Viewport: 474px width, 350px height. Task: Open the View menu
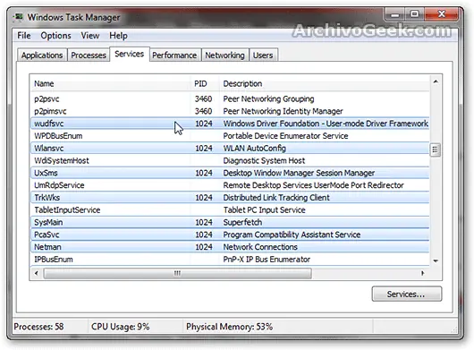pyautogui.click(x=90, y=36)
